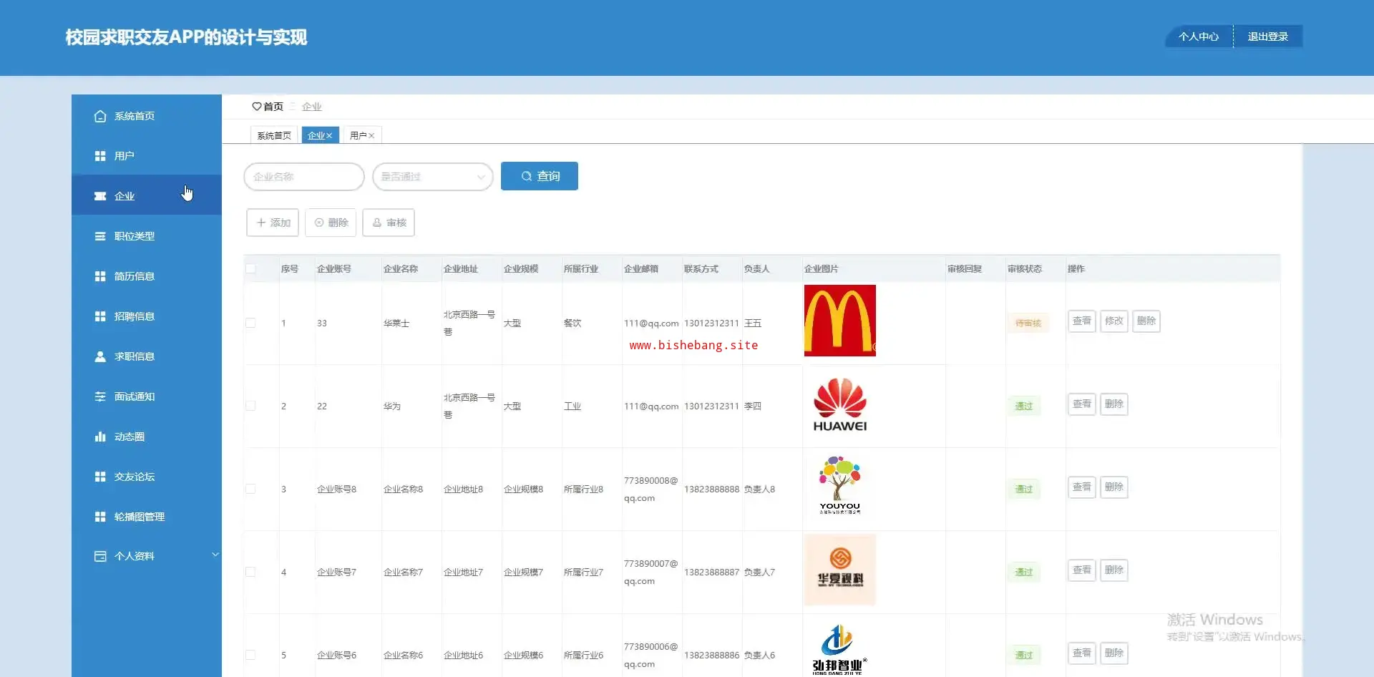Click the 773890008@qq.com email cell
Viewport: 1374px width, 677px height.
[x=651, y=490]
